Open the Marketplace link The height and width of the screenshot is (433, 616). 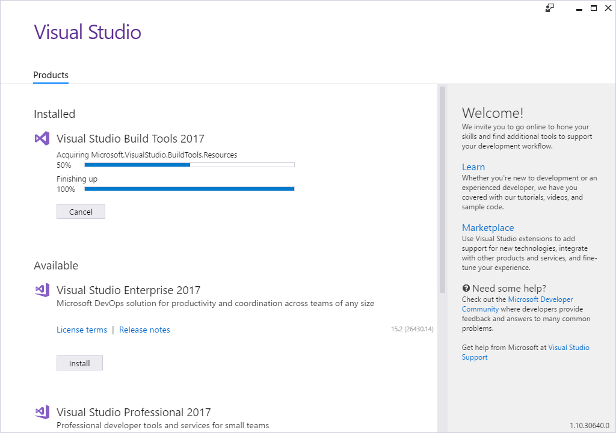point(488,227)
